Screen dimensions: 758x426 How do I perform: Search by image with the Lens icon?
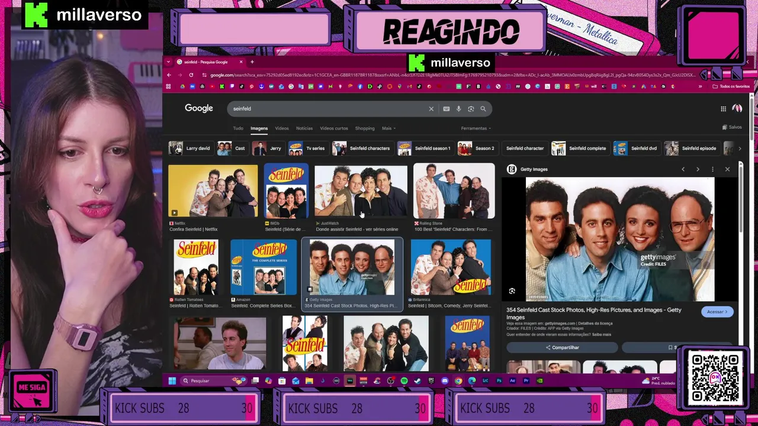coord(471,109)
